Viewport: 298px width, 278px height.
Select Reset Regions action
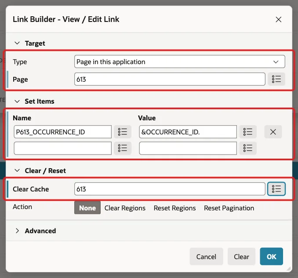pyautogui.click(x=174, y=208)
